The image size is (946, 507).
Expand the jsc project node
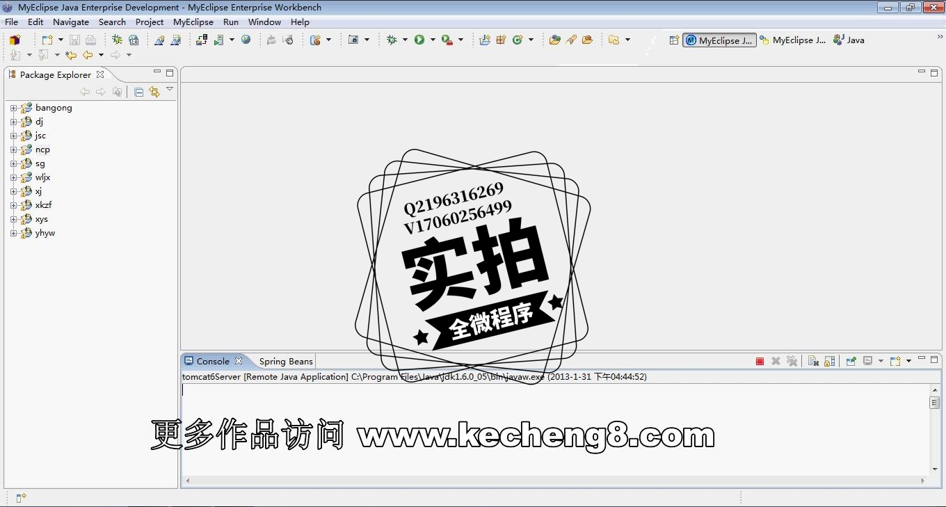(x=13, y=136)
